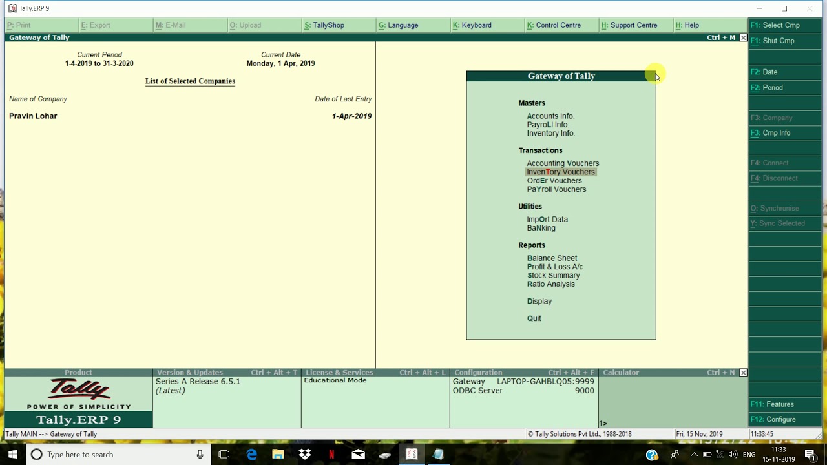Click the Tally.ERP 9 title bar icon
Screen dimensions: 827x465
tap(13, 8)
